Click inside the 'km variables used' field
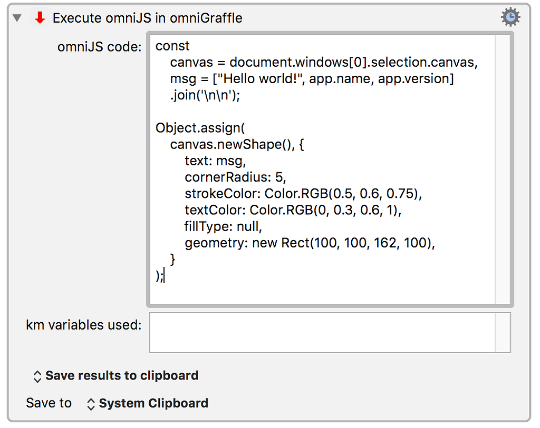540x428 pixels. 327,333
